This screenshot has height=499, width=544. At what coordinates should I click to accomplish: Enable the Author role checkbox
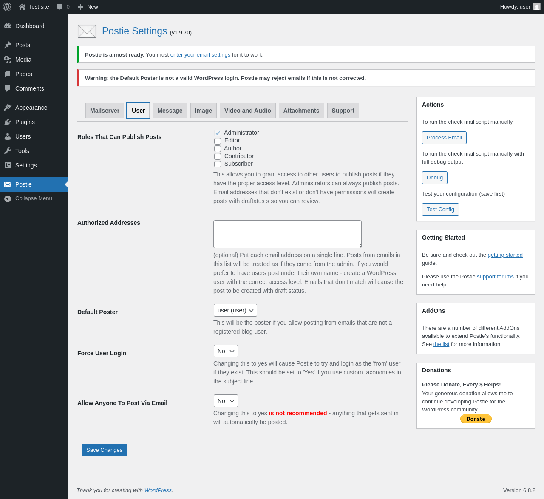[218, 149]
